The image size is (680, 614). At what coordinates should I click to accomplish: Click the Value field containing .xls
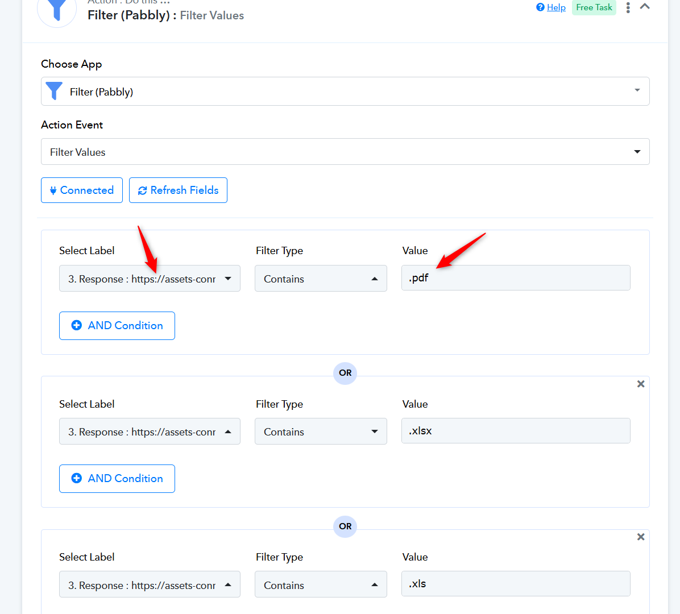pyautogui.click(x=516, y=584)
